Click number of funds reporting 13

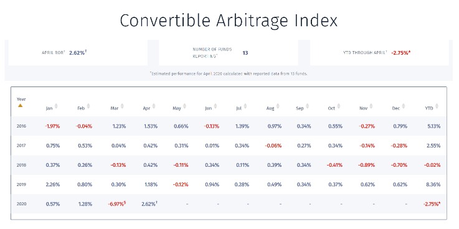point(245,53)
